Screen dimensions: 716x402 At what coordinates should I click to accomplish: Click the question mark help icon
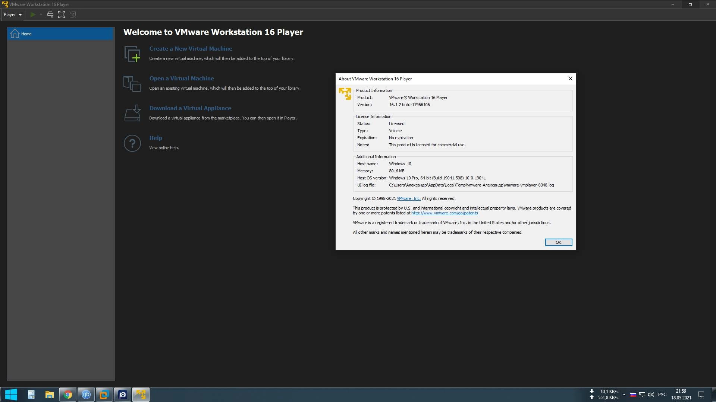coord(132,143)
